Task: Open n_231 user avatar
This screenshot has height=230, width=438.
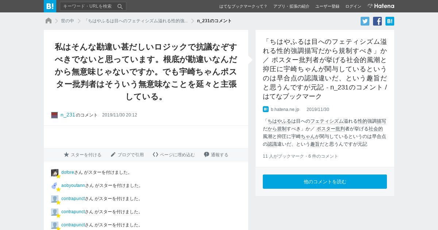Action: tap(54, 115)
